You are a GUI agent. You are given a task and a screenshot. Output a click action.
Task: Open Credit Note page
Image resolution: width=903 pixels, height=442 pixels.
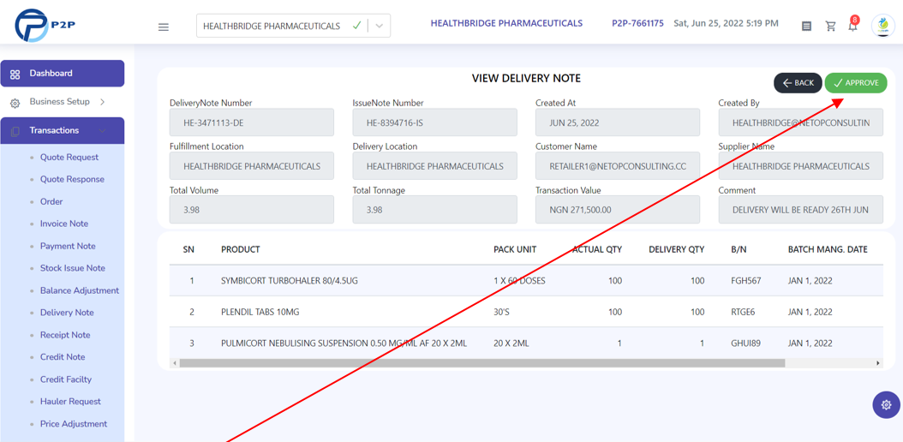[x=63, y=357]
